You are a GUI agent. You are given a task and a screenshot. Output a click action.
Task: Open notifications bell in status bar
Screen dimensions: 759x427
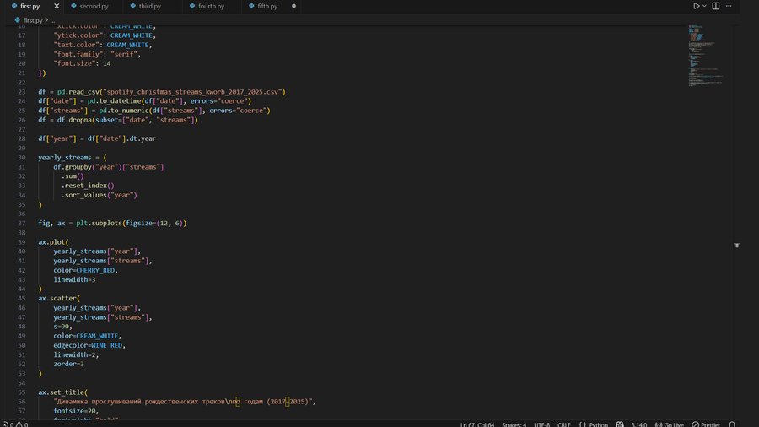point(732,424)
